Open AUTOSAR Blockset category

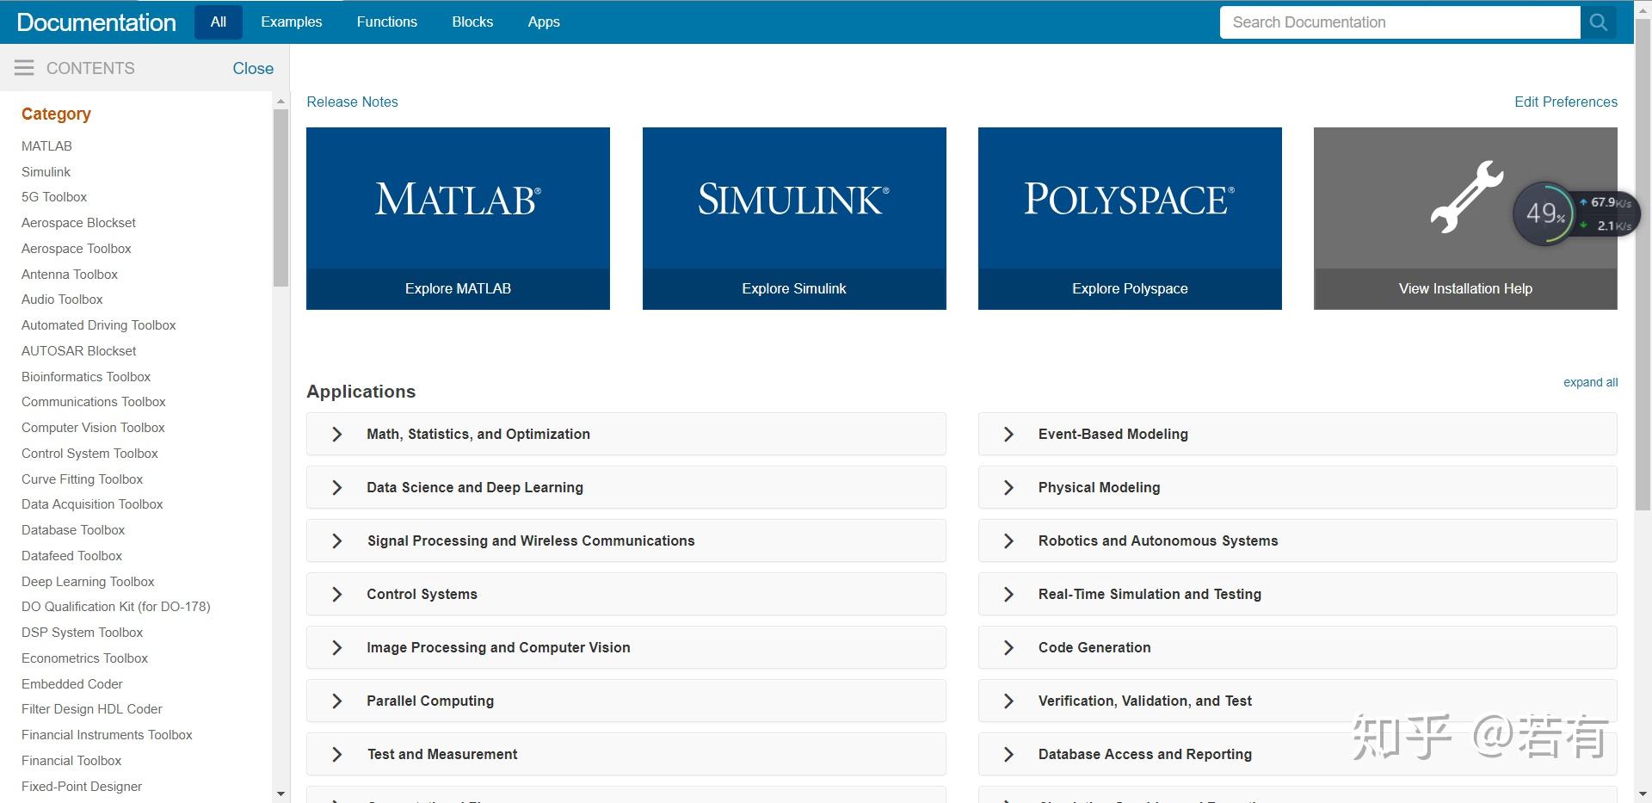pos(78,351)
